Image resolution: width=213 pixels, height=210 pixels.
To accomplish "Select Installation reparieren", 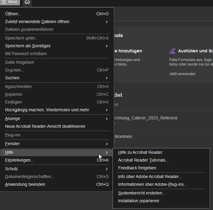I will point(161,201).
